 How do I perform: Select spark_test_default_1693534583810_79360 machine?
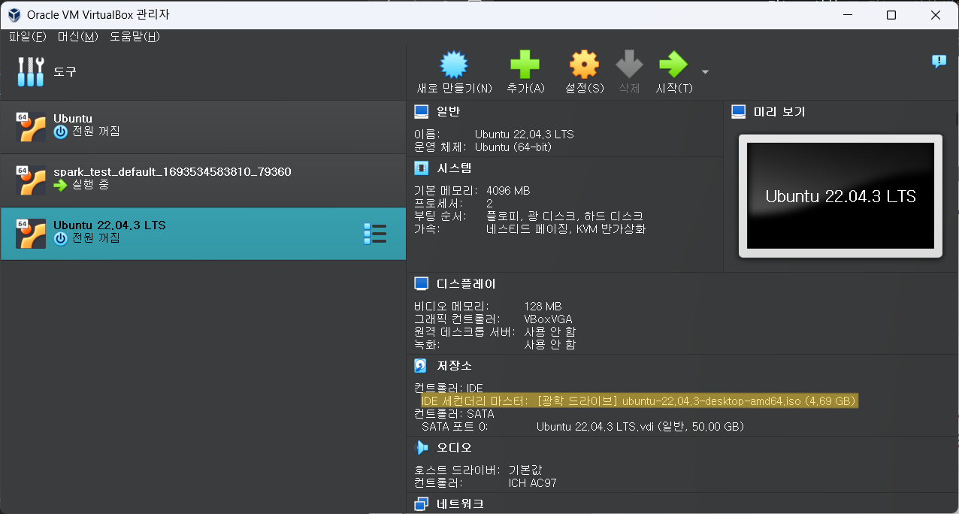[x=203, y=180]
